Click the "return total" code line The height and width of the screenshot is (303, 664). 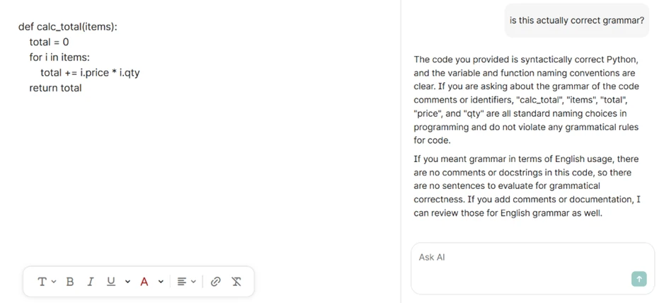point(55,88)
